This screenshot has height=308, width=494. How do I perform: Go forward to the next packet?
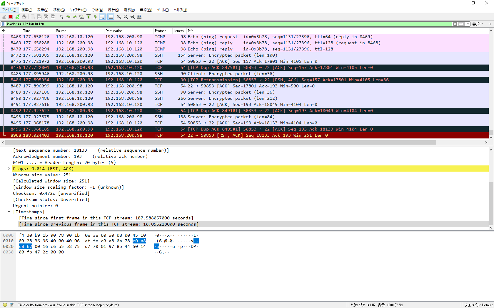click(x=75, y=17)
